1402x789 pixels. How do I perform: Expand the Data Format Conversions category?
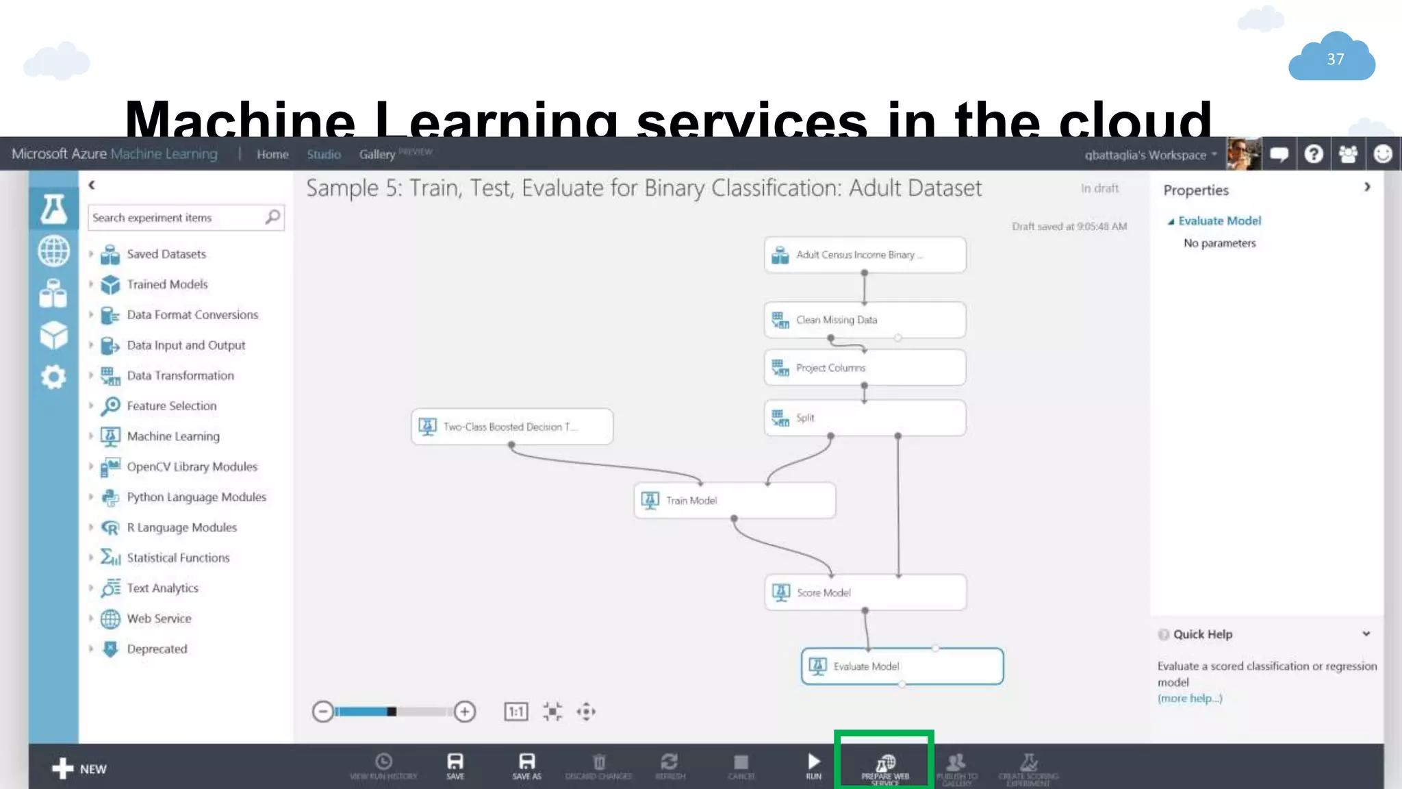click(x=91, y=315)
